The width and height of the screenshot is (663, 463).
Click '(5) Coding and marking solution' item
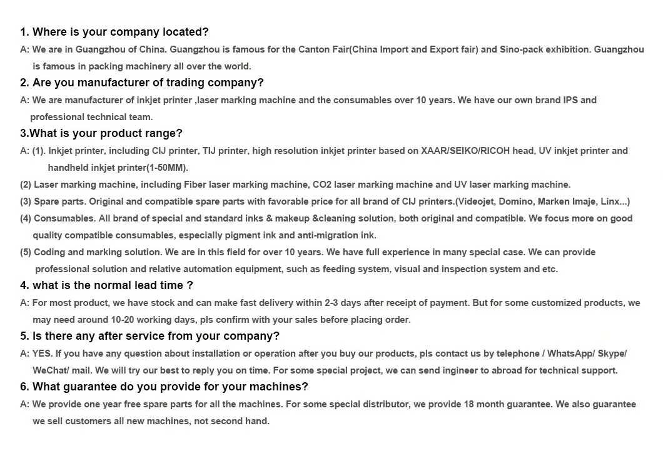308,261
